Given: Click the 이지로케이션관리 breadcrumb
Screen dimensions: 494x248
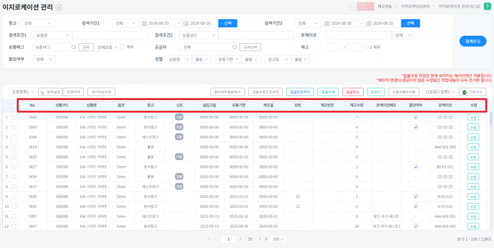Looking at the screenshot, I should tap(415, 6).
